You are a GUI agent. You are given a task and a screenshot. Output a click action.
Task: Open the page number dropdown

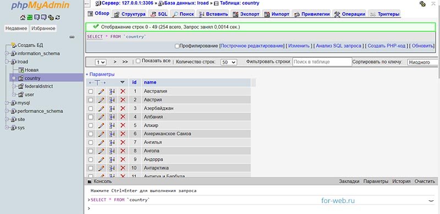[x=101, y=62]
